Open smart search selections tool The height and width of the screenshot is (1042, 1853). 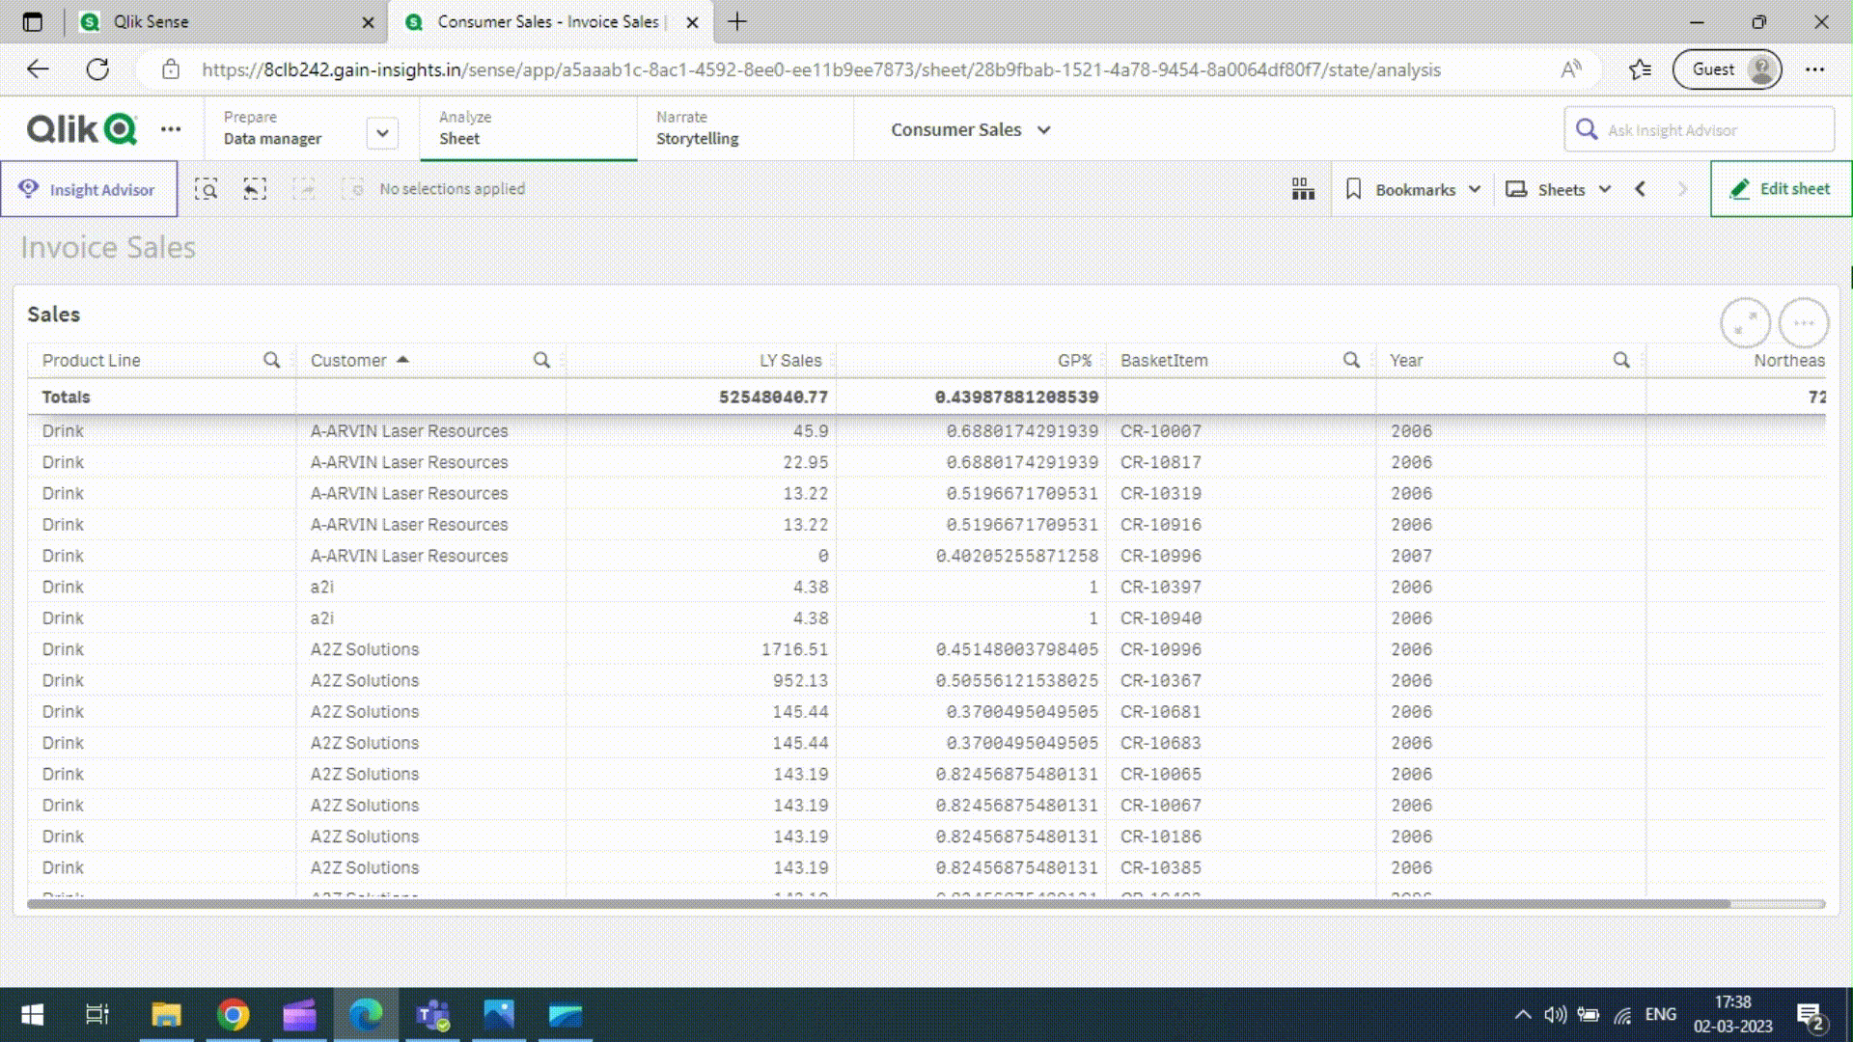(x=206, y=189)
